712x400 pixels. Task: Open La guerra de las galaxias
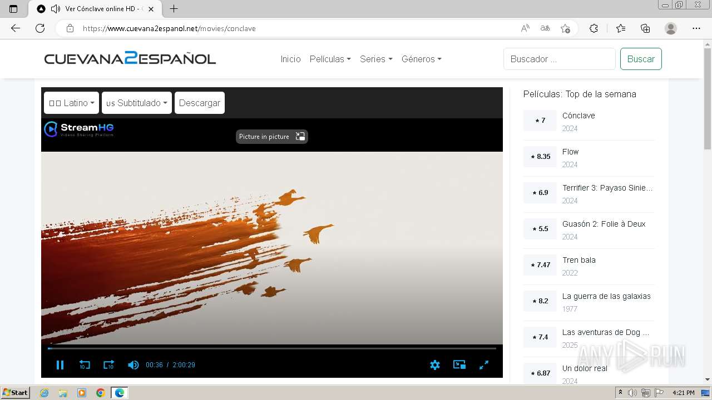point(606,296)
